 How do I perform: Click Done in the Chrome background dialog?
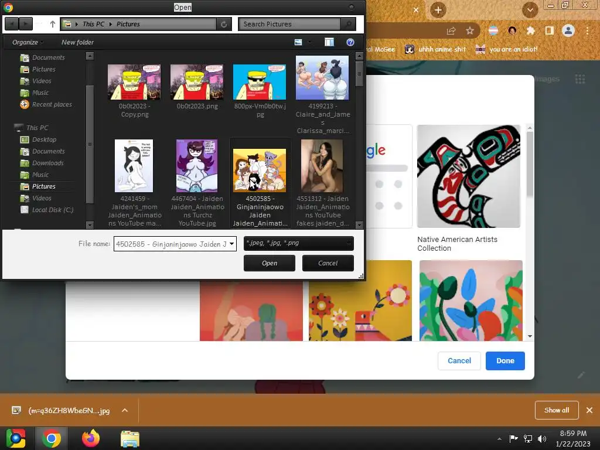pyautogui.click(x=505, y=361)
